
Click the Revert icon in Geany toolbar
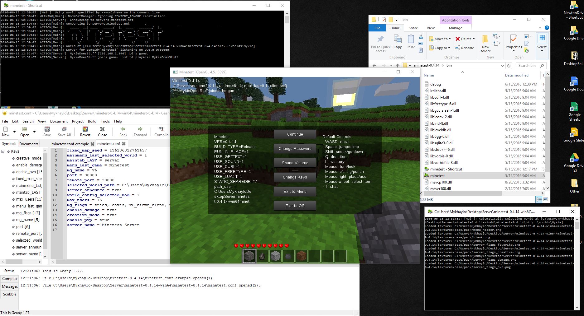tap(85, 131)
